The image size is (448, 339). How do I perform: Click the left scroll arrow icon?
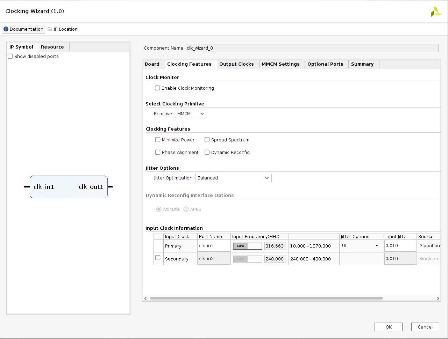pyautogui.click(x=146, y=299)
